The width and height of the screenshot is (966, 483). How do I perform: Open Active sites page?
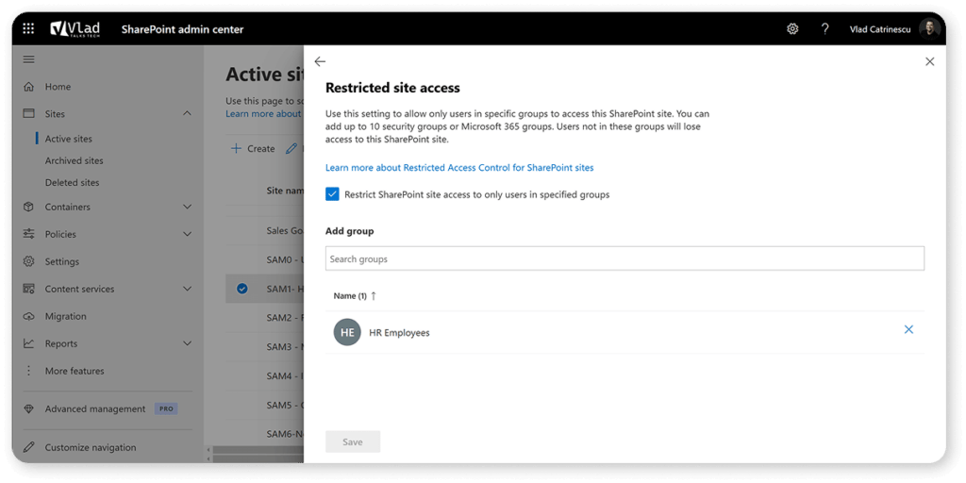pyautogui.click(x=68, y=140)
